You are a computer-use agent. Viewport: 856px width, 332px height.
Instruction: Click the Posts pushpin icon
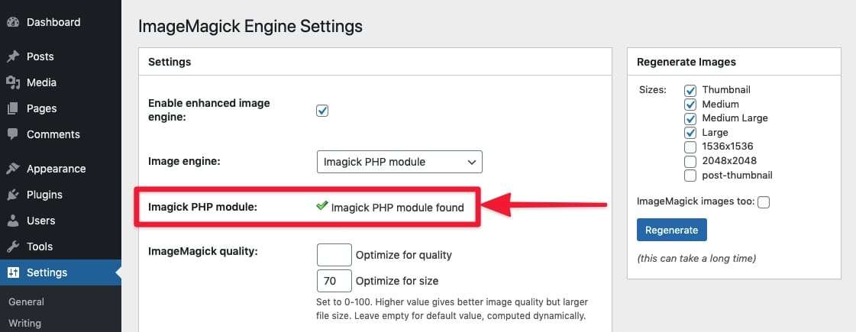click(x=13, y=56)
